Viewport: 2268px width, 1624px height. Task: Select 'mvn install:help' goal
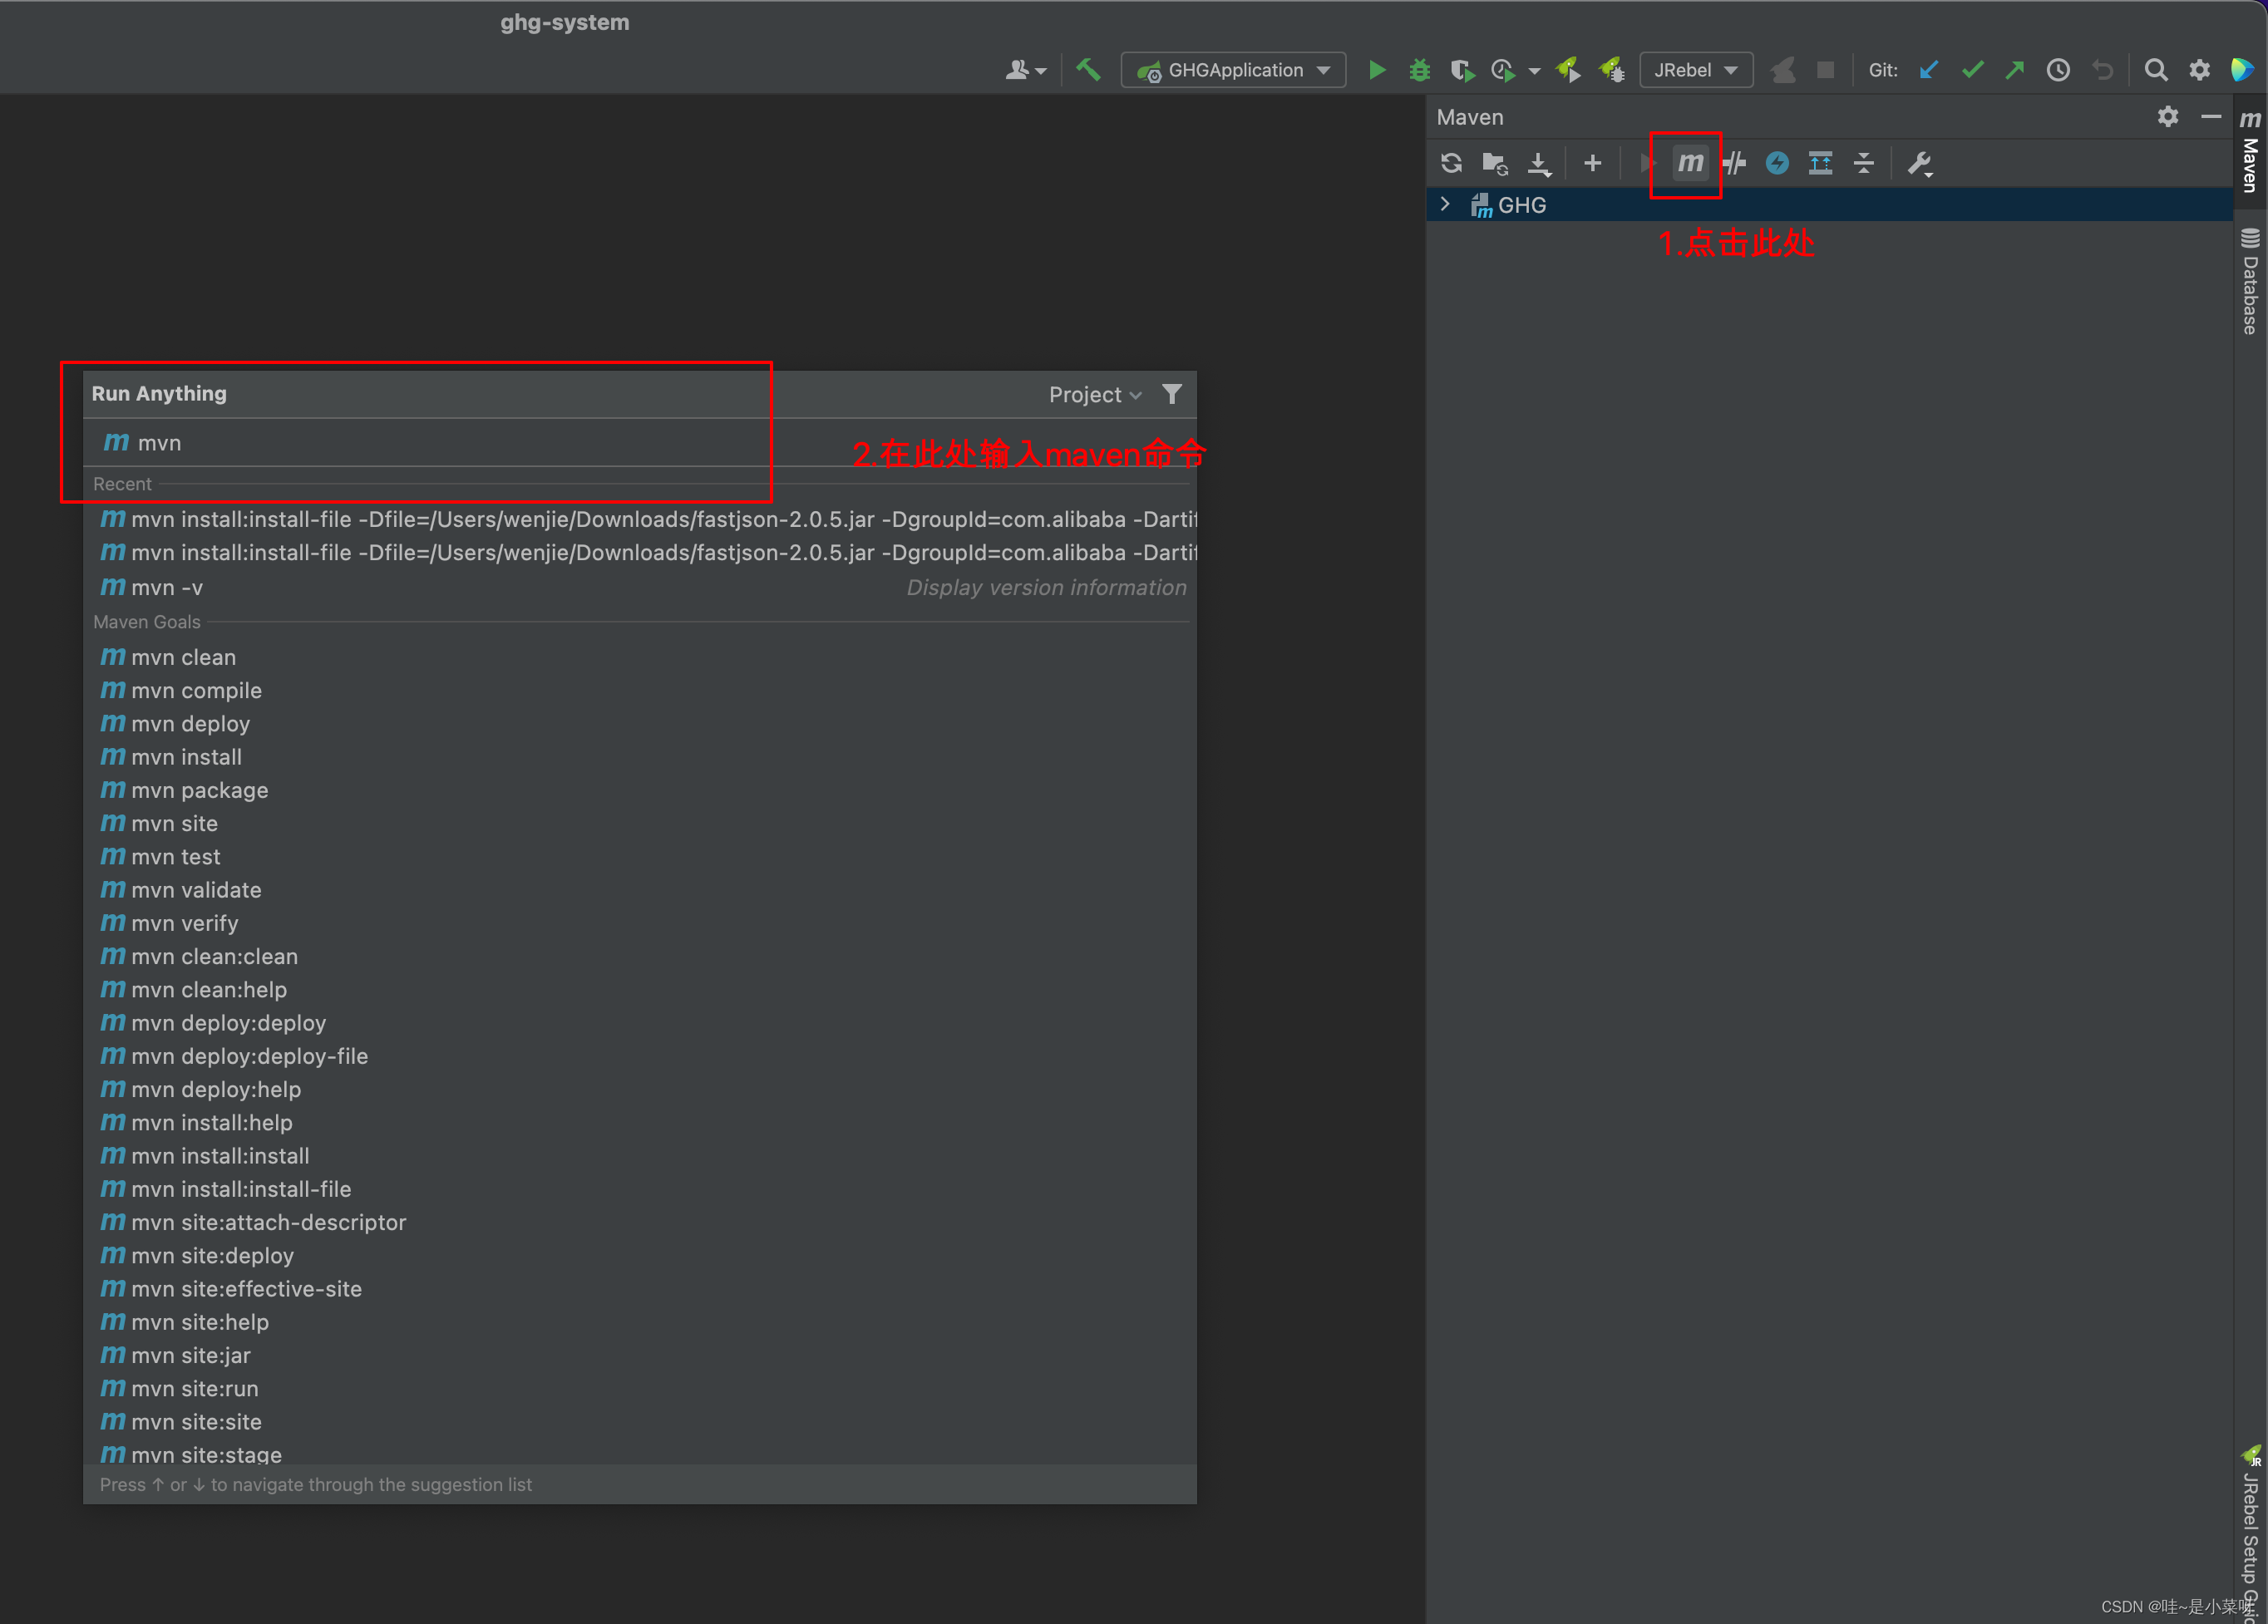point(640,1122)
